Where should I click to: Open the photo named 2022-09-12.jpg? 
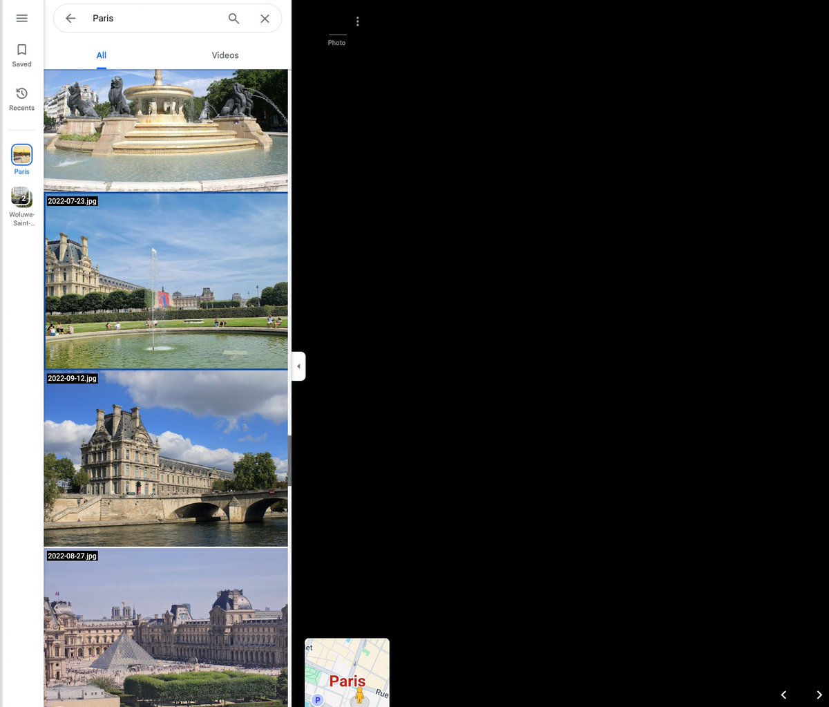pos(166,458)
